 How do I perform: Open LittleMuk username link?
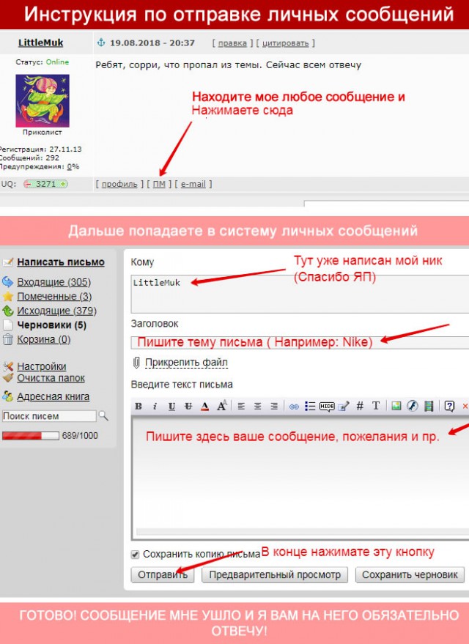click(40, 42)
